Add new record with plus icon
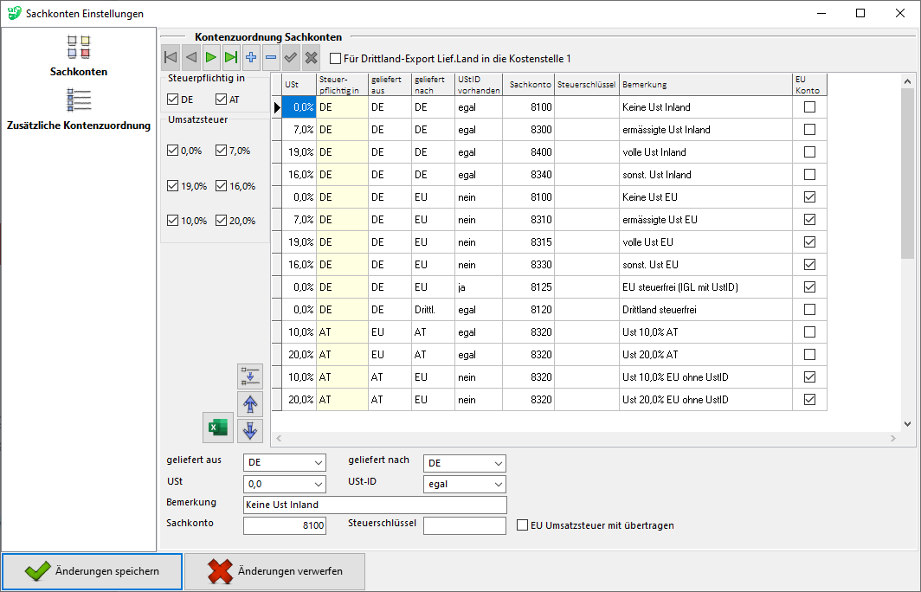The image size is (921, 592). (x=251, y=58)
